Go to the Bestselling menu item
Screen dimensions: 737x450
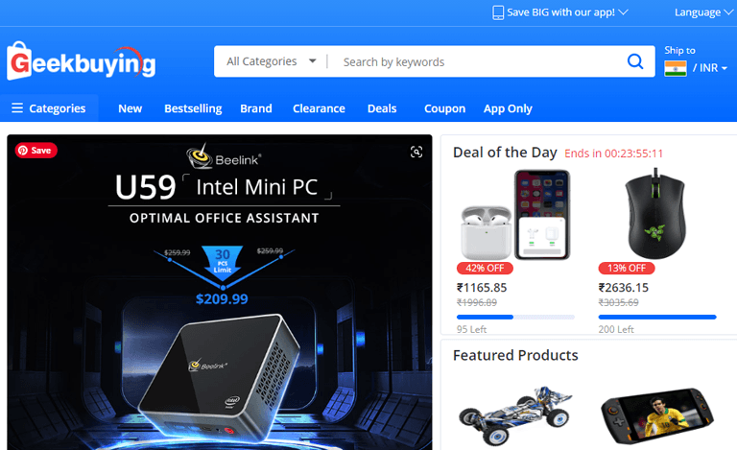point(193,108)
